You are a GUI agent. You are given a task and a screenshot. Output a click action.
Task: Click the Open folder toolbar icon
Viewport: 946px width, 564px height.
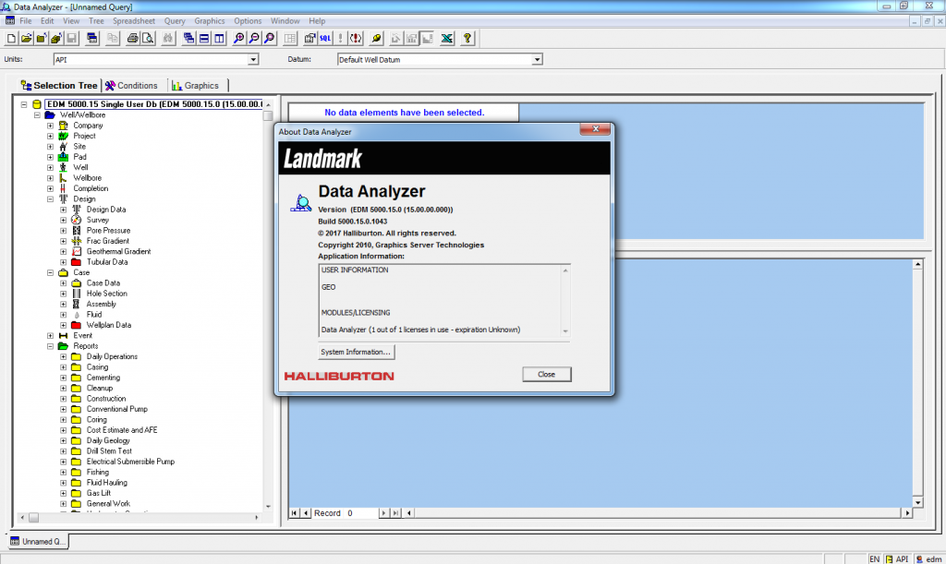[26, 39]
